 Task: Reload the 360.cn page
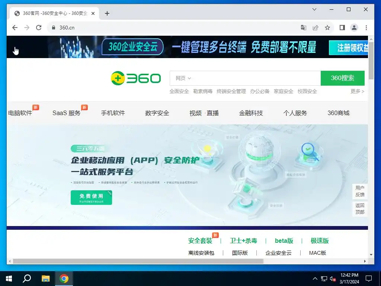[x=39, y=28]
